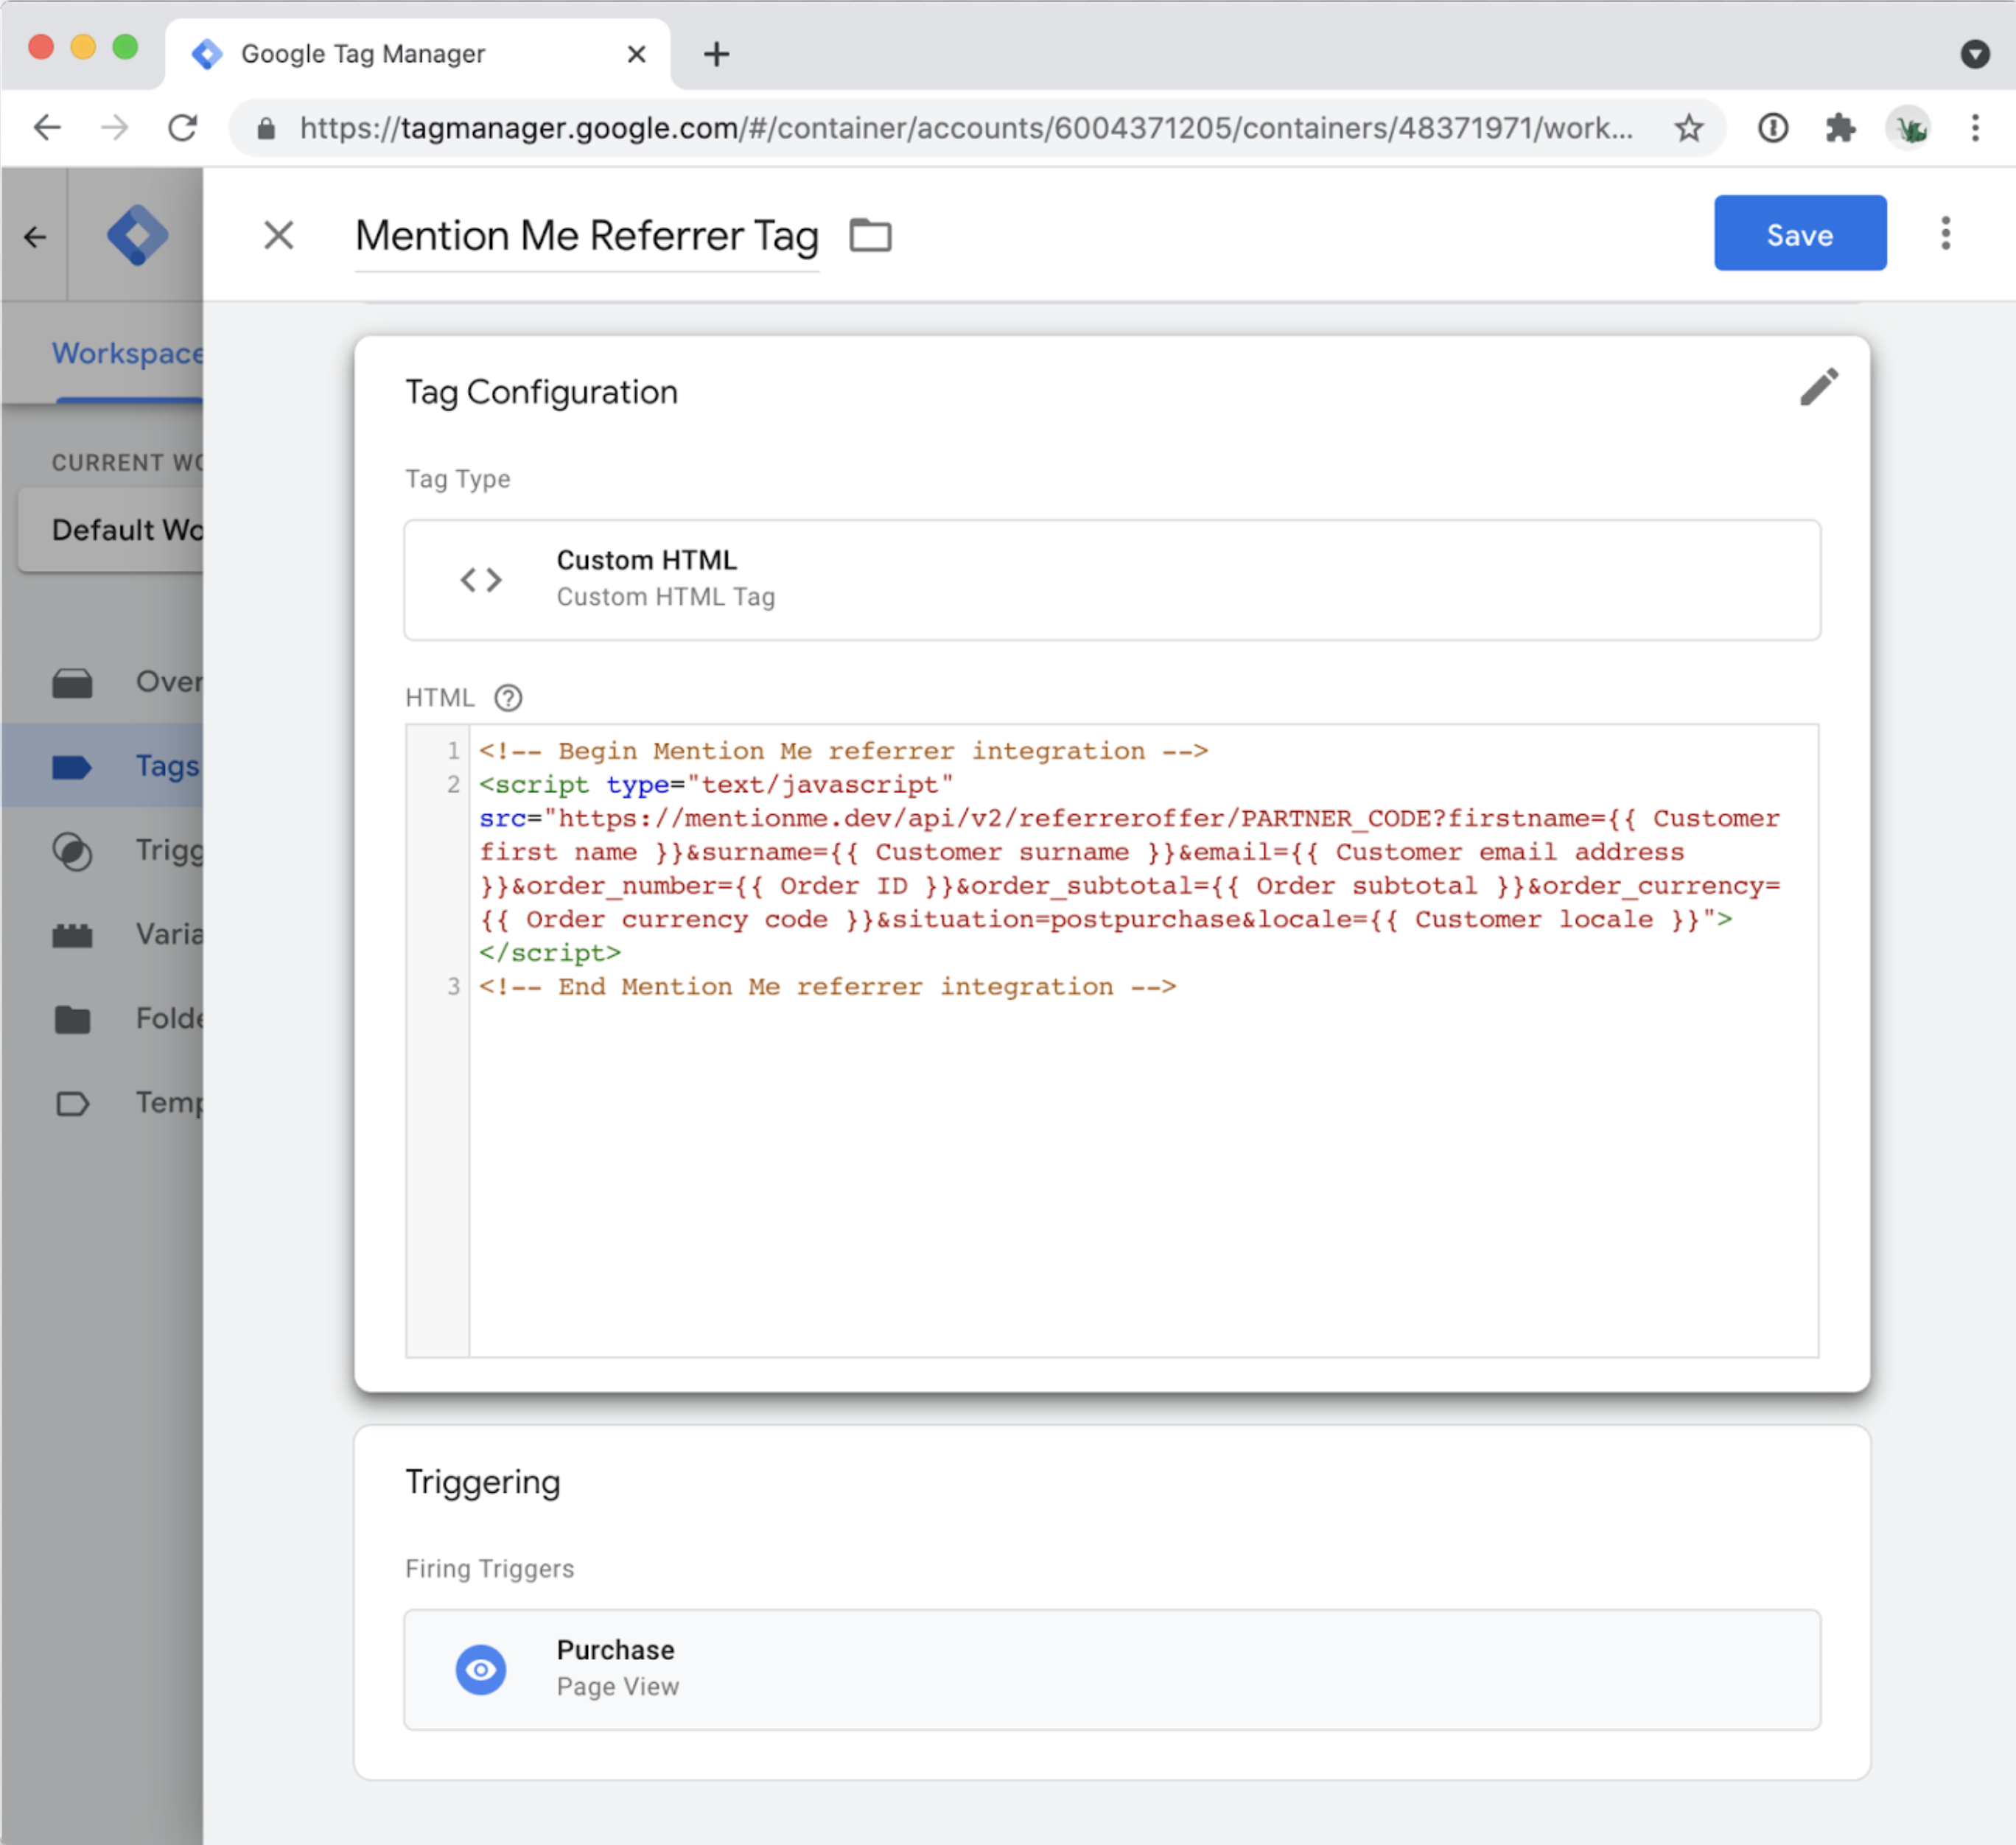
Task: Switch to Workspace tab
Action: coord(127,353)
